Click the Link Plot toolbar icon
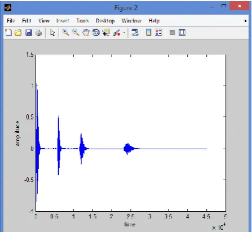 tap(135, 33)
